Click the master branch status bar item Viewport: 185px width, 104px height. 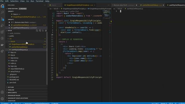point(5,103)
